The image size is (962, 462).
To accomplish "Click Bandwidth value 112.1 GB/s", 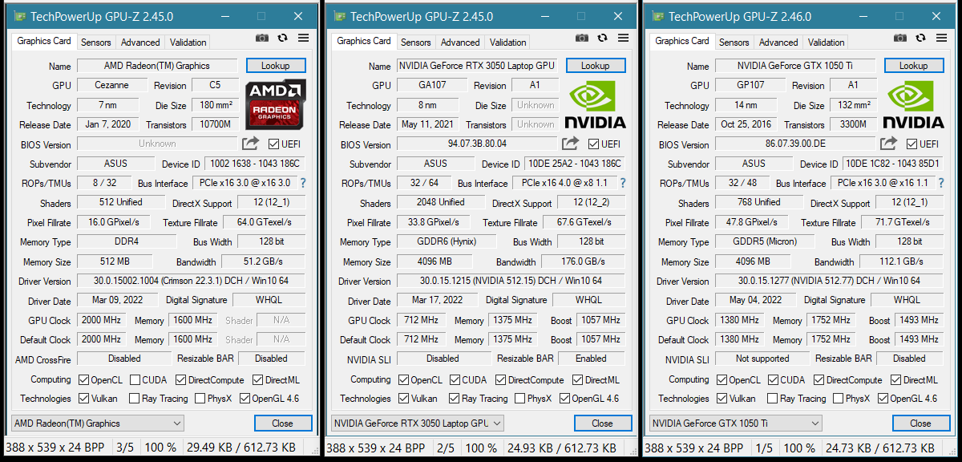I will 902,261.
